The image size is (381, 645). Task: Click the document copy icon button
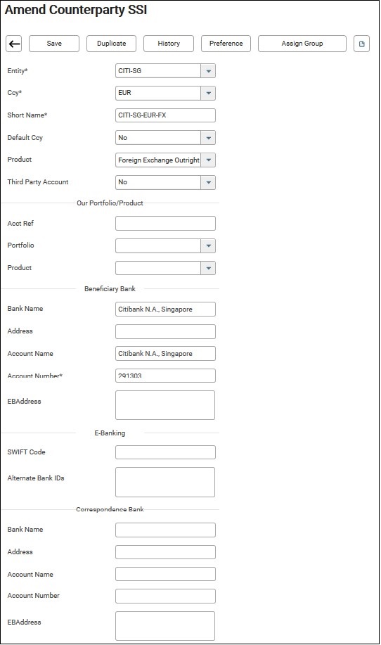coord(362,44)
